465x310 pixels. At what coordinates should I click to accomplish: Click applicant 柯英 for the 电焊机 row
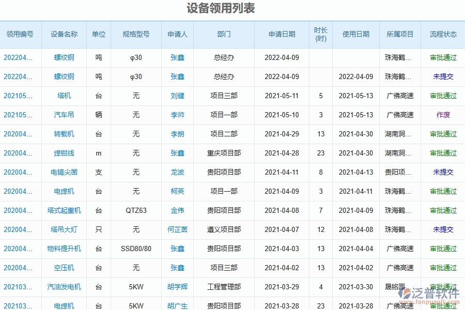coord(177,192)
